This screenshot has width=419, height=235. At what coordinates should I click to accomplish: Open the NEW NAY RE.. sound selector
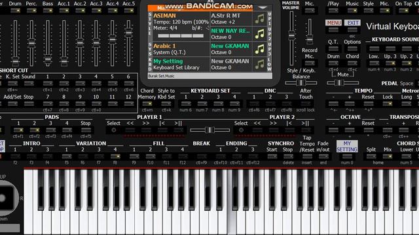pyautogui.click(x=231, y=34)
